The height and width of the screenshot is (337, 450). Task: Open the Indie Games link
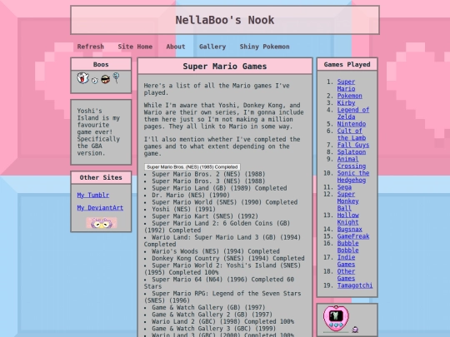[x=346, y=260]
